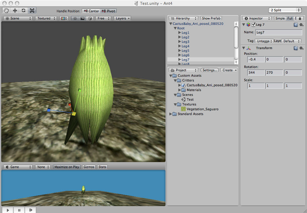The width and height of the screenshot is (307, 213).
Task: Uncheck the Leg 7 active checkbox
Action: coord(254,25)
